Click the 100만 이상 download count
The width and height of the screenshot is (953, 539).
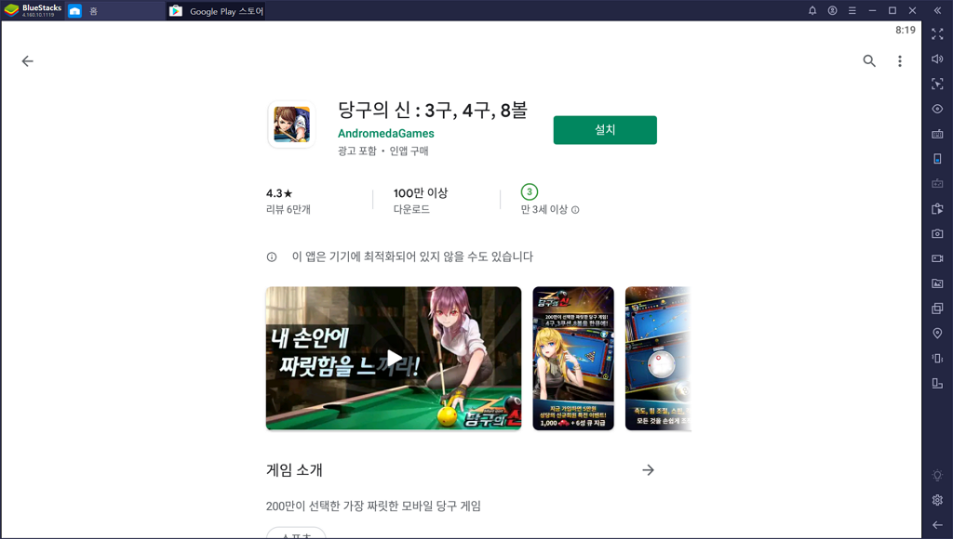[421, 193]
